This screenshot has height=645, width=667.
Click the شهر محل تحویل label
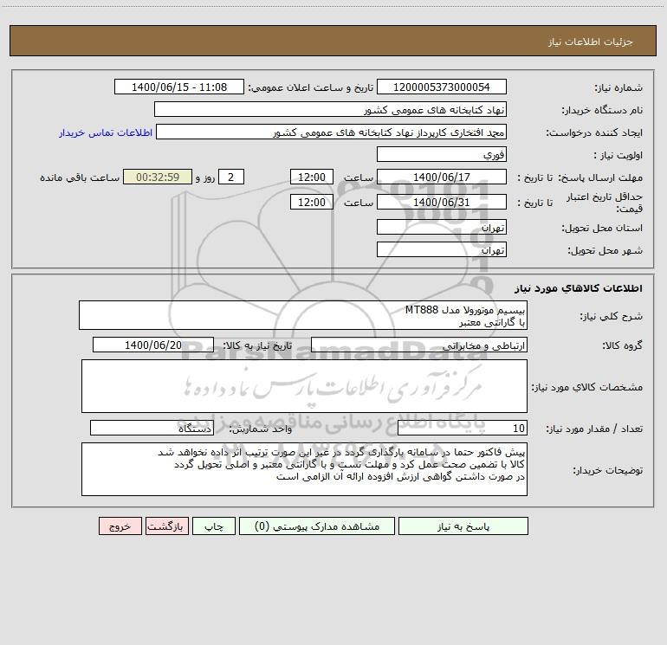pyautogui.click(x=605, y=250)
